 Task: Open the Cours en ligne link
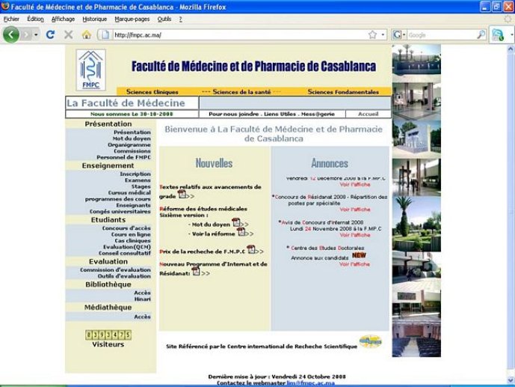click(131, 234)
